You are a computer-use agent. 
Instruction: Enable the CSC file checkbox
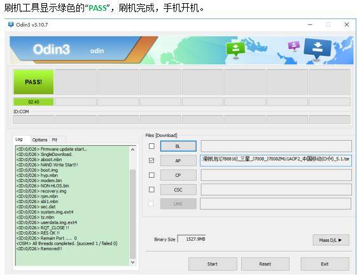coord(151,190)
